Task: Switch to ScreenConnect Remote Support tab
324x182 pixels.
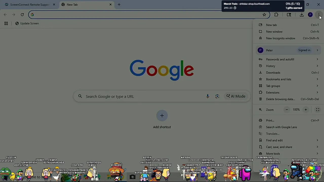Action: (29, 5)
